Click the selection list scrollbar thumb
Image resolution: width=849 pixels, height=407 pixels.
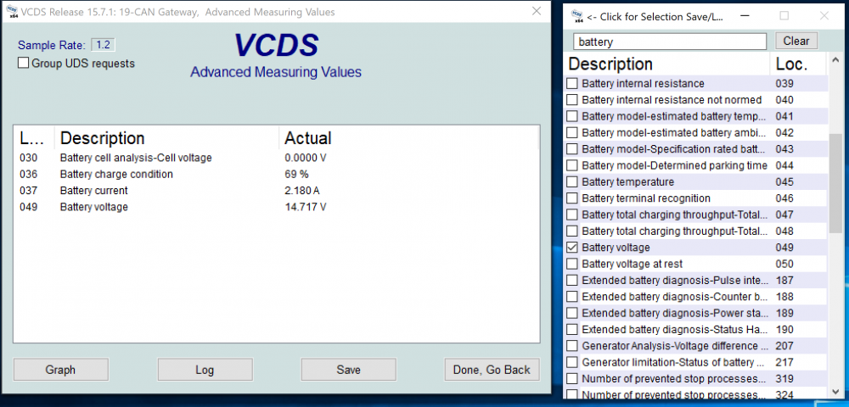(x=835, y=182)
